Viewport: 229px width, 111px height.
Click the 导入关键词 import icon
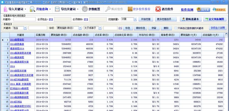6,9
